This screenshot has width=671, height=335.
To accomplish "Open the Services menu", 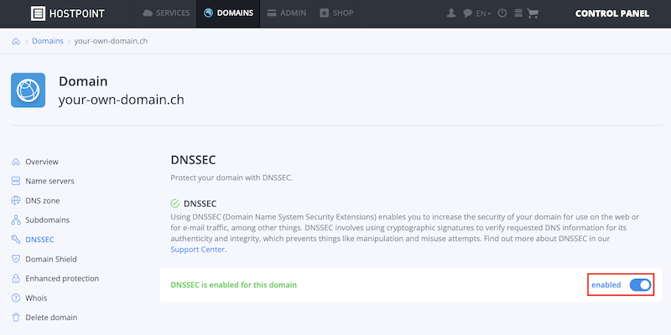I will click(166, 13).
